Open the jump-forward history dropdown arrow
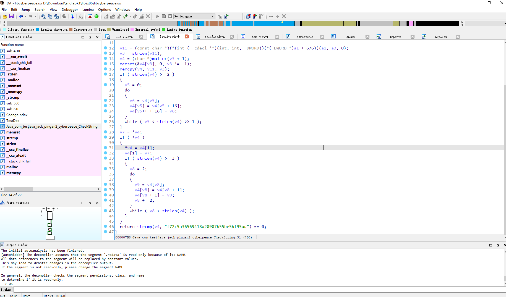The image size is (506, 297). coord(35,16)
